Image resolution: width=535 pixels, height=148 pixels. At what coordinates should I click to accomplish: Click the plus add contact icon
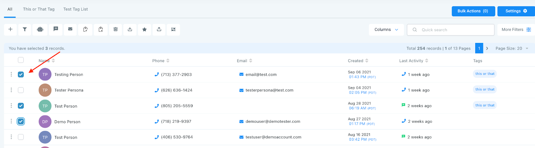(10, 29)
